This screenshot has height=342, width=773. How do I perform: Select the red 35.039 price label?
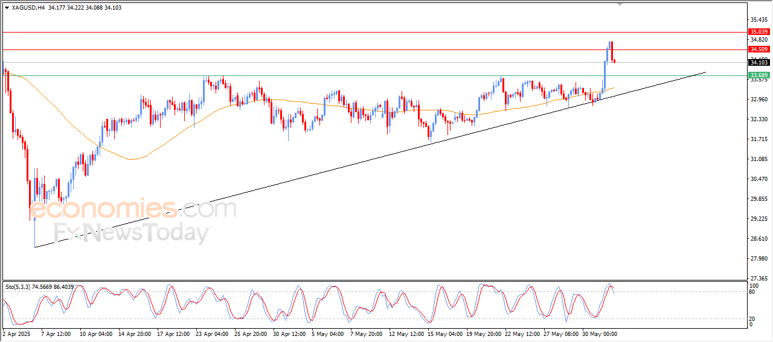point(759,31)
